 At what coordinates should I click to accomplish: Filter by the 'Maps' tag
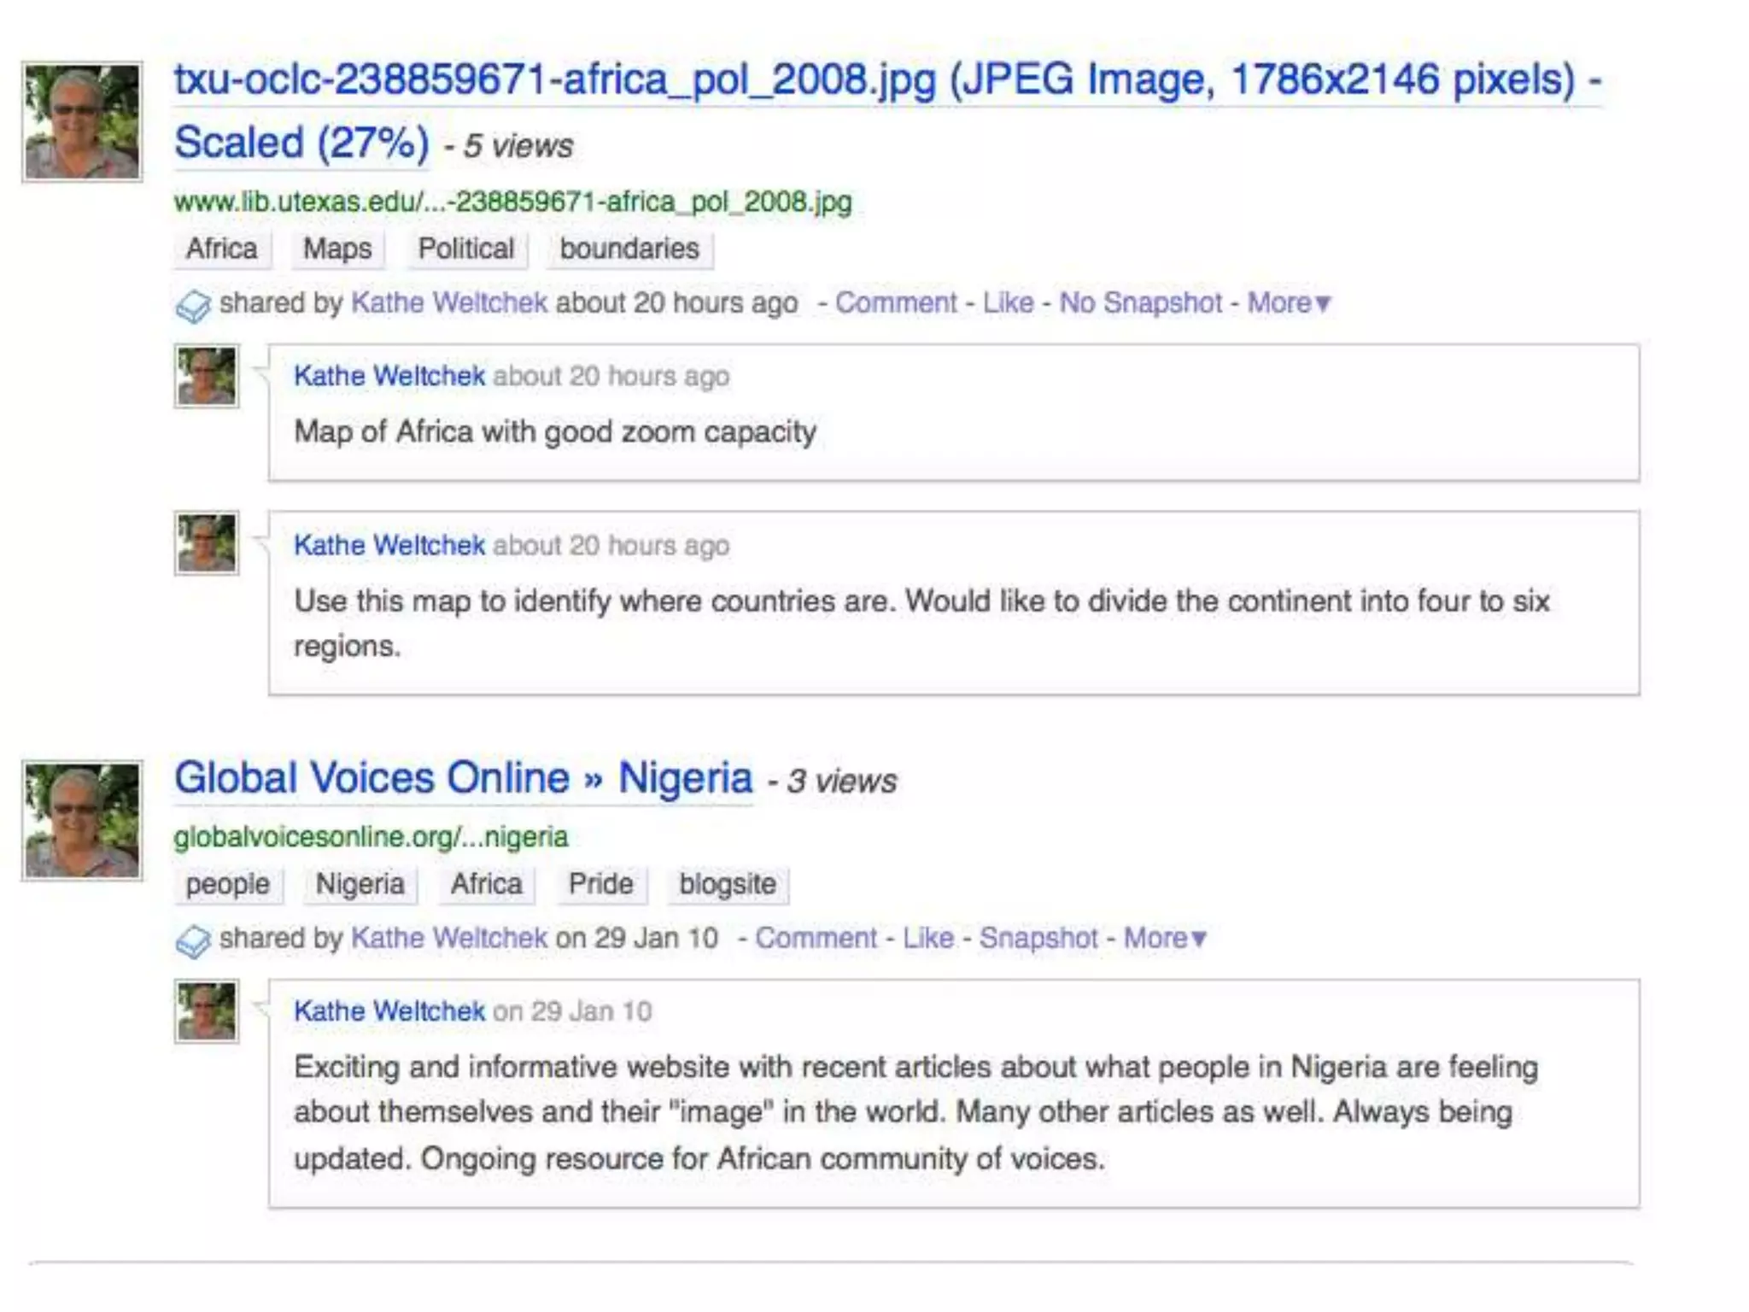337,249
